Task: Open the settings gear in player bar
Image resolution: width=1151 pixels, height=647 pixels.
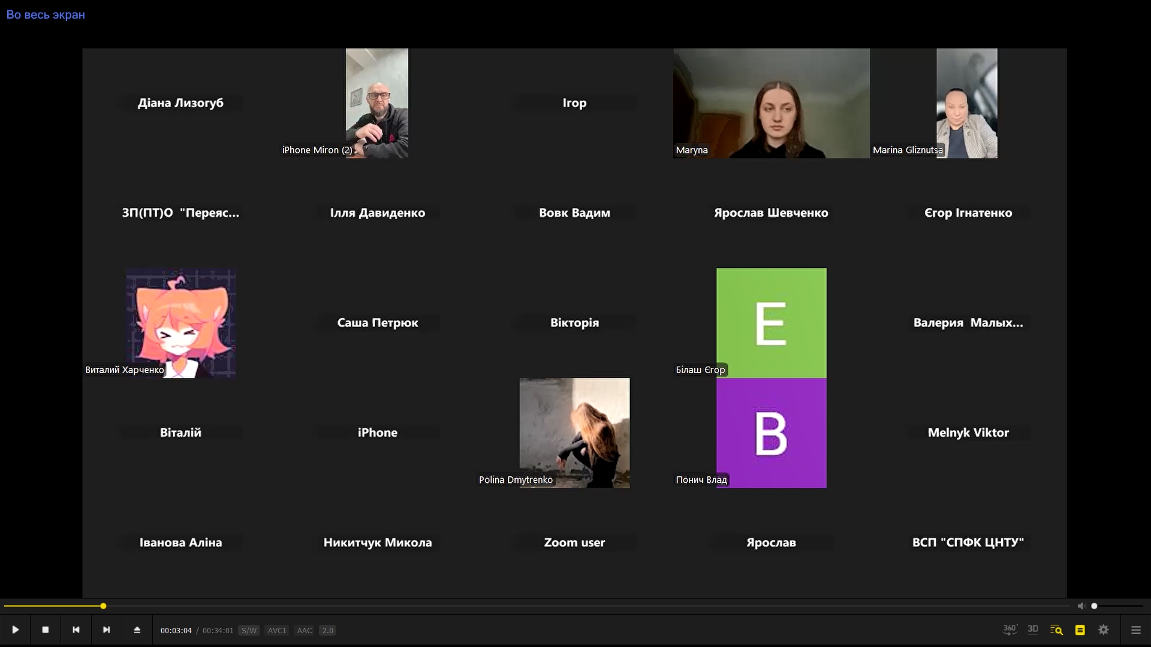Action: pyautogui.click(x=1104, y=630)
